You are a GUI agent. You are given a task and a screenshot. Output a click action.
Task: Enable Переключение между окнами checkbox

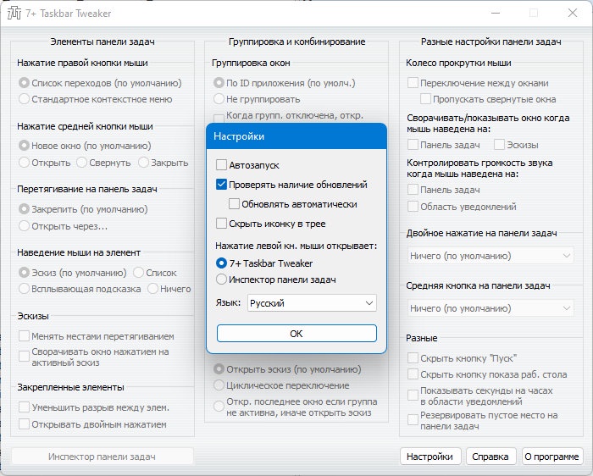(x=413, y=83)
